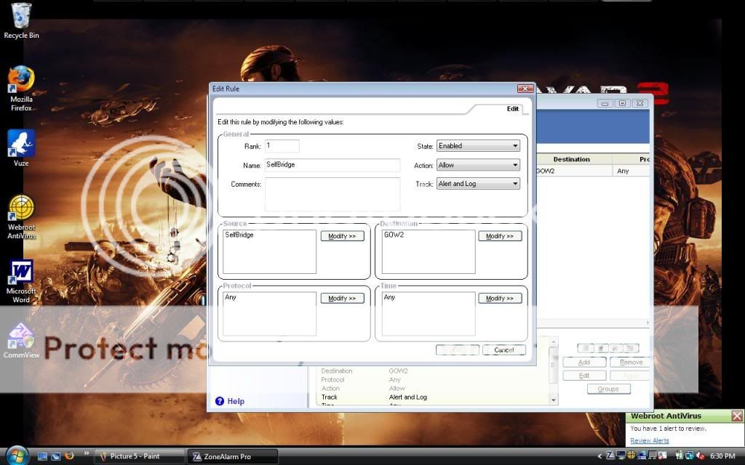Click the scroll-up arrow of the details pane
Image resolution: width=745 pixels, height=465 pixels.
[x=553, y=341]
